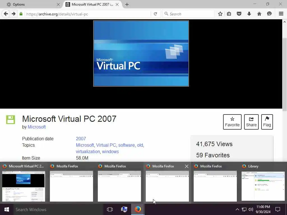Go back using the back arrow
Viewport: 287px width, 215px height.
click(6, 14)
